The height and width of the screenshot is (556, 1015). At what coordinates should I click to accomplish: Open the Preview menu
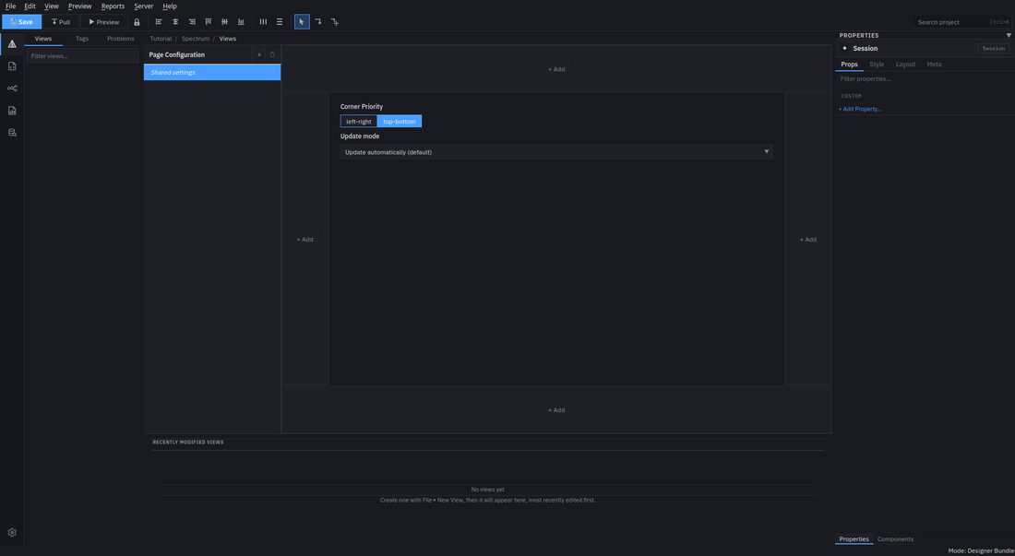tap(79, 6)
